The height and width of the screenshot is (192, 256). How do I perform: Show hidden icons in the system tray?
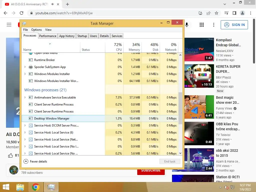(220, 187)
